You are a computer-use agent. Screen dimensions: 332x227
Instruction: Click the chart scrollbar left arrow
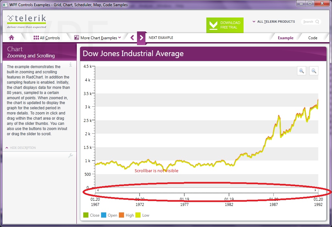97,190
